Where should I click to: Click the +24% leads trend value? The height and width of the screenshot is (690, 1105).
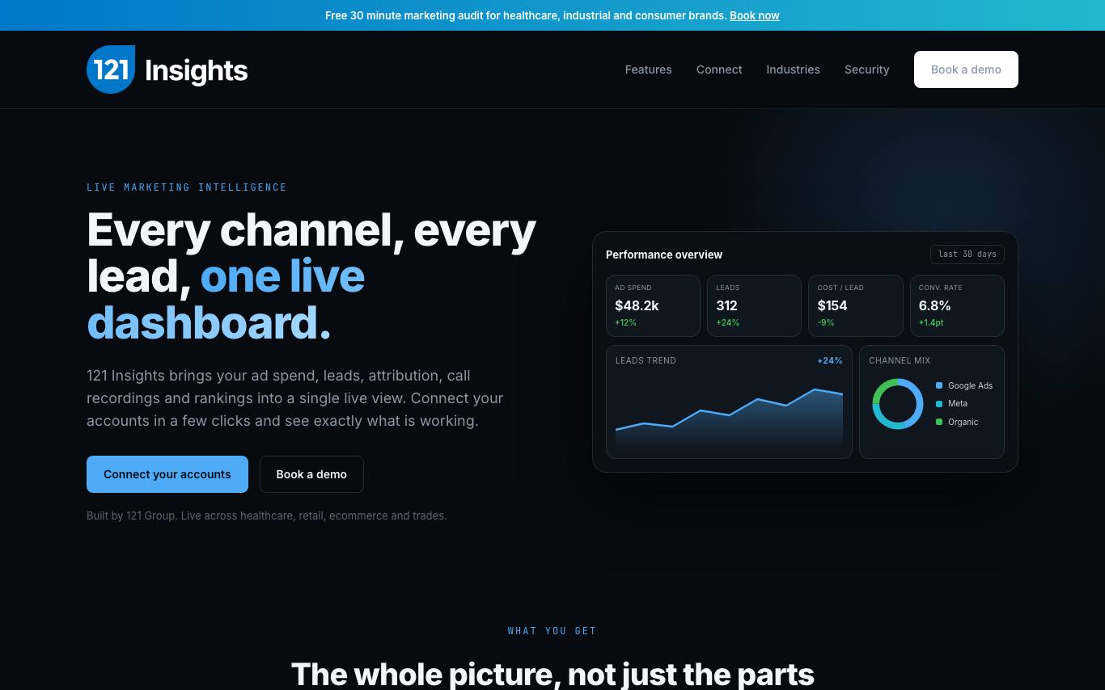830,360
